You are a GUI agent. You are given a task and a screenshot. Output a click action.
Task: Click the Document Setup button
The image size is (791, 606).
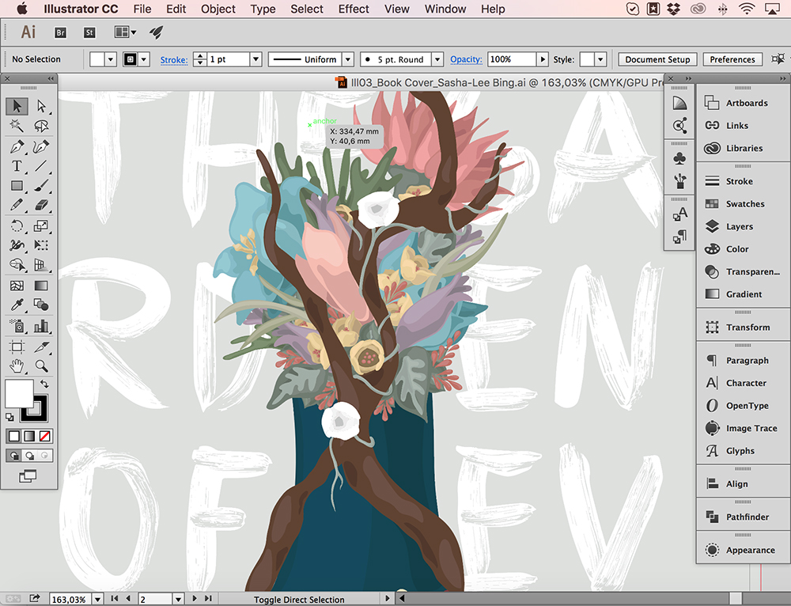click(x=657, y=59)
